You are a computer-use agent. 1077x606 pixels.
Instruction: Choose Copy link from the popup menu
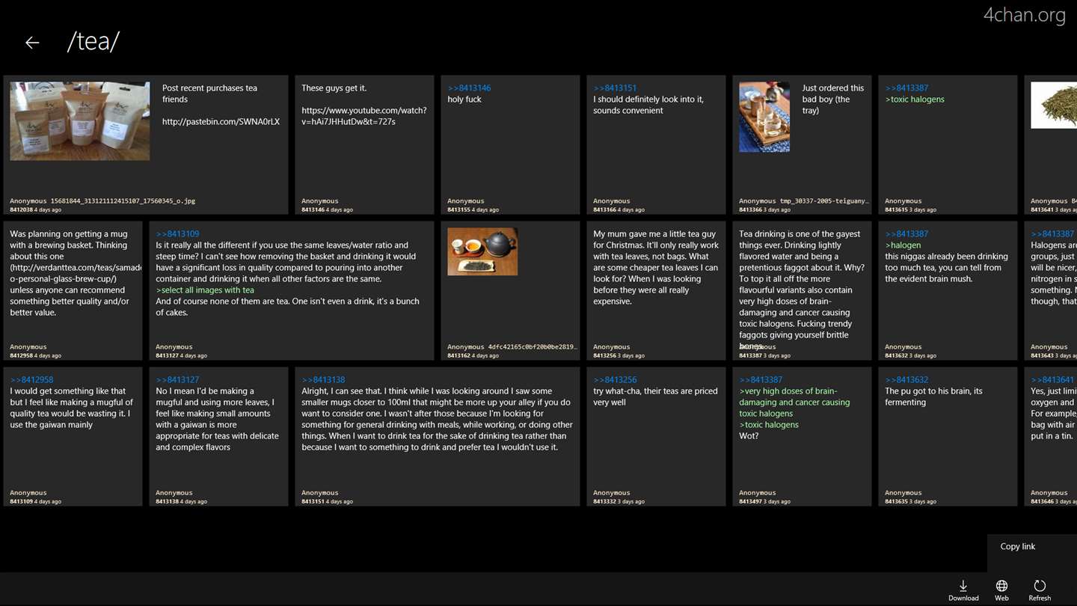click(x=1018, y=546)
